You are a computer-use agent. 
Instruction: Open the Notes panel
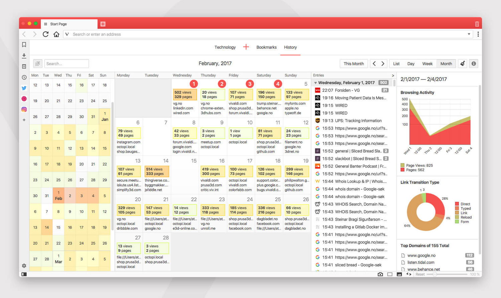click(24, 66)
